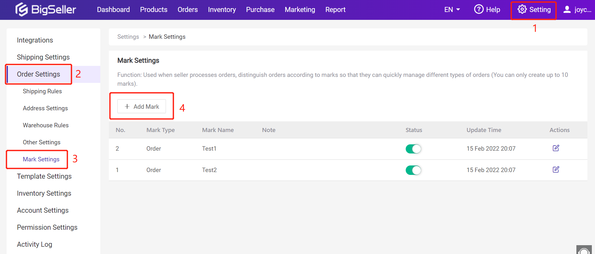Viewport: 595px width, 254px height.
Task: Edit the Test2 mark
Action: [x=556, y=170]
